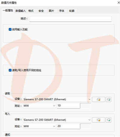Image resolution: width=120 pixels, height=137 pixels.
Task: Close the 数值元件属性 dialog
Action: [x=118, y=3]
